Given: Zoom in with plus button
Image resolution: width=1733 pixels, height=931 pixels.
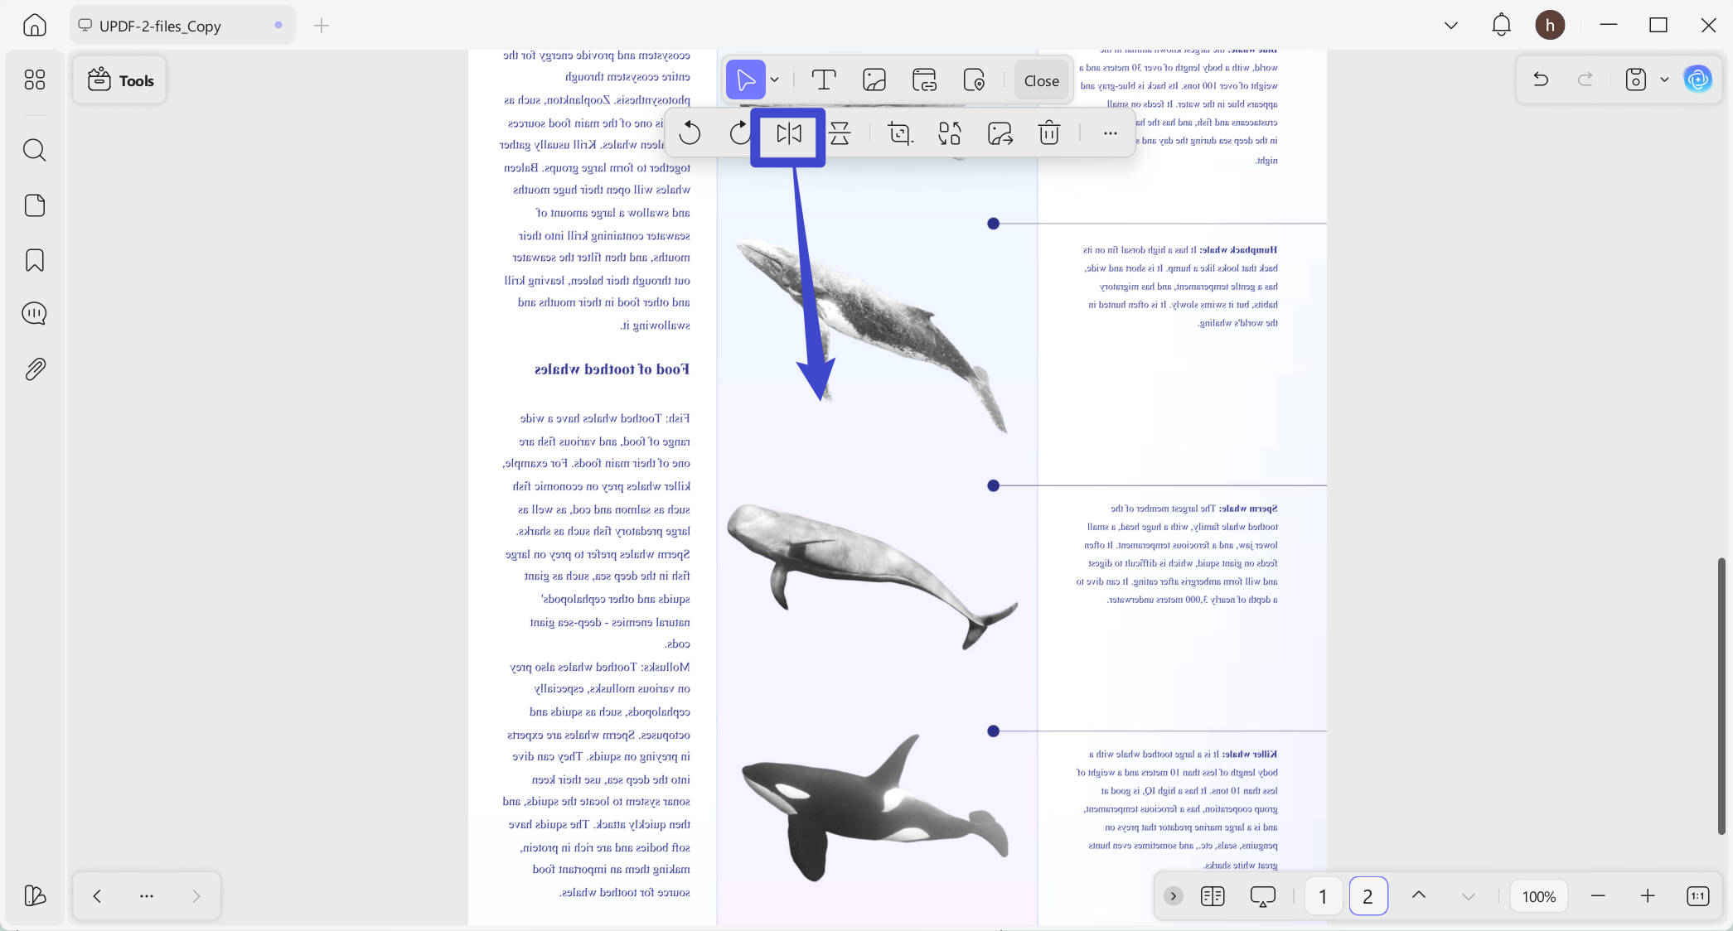Looking at the screenshot, I should [1648, 896].
